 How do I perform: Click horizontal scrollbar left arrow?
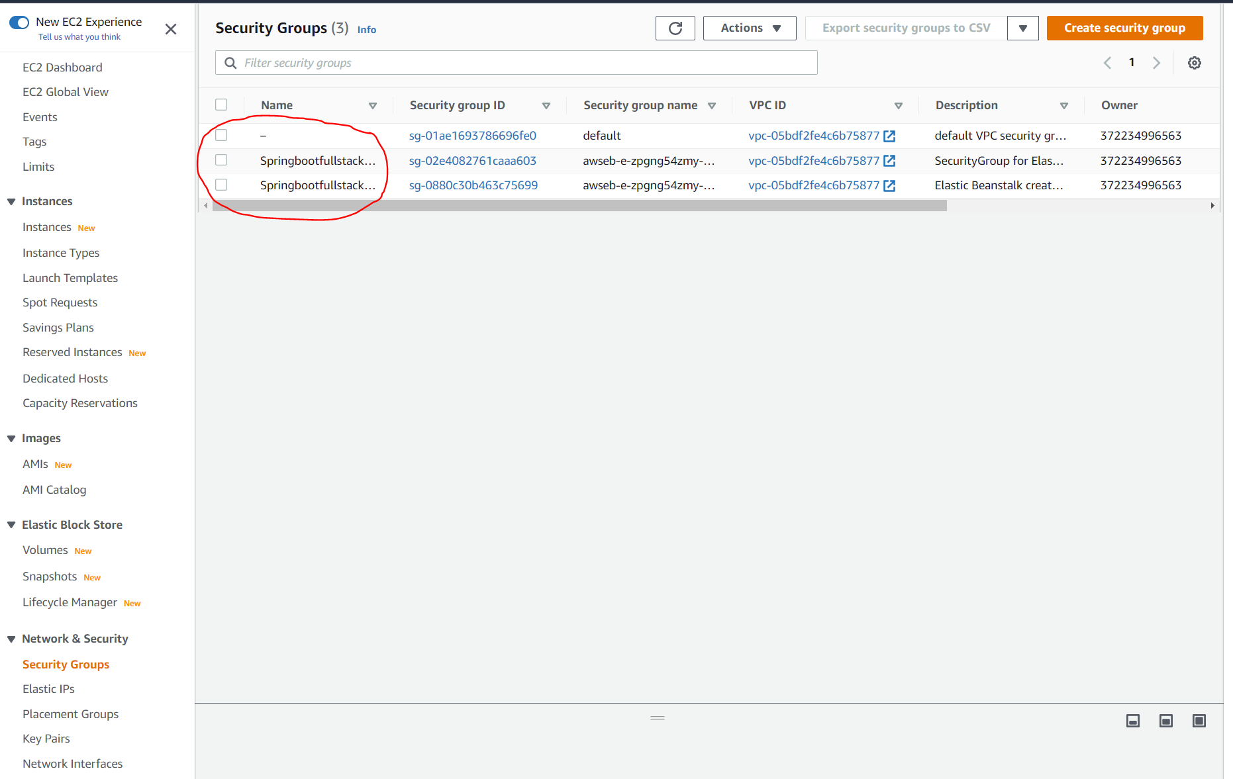[206, 206]
